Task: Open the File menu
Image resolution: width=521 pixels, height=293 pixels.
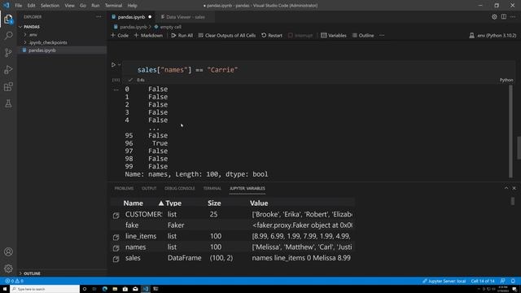Action: (18, 6)
